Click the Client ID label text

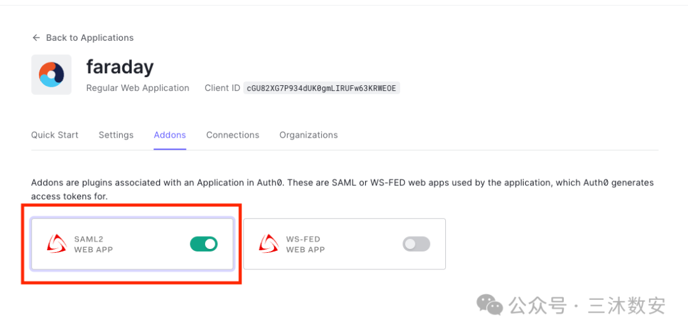click(x=222, y=89)
